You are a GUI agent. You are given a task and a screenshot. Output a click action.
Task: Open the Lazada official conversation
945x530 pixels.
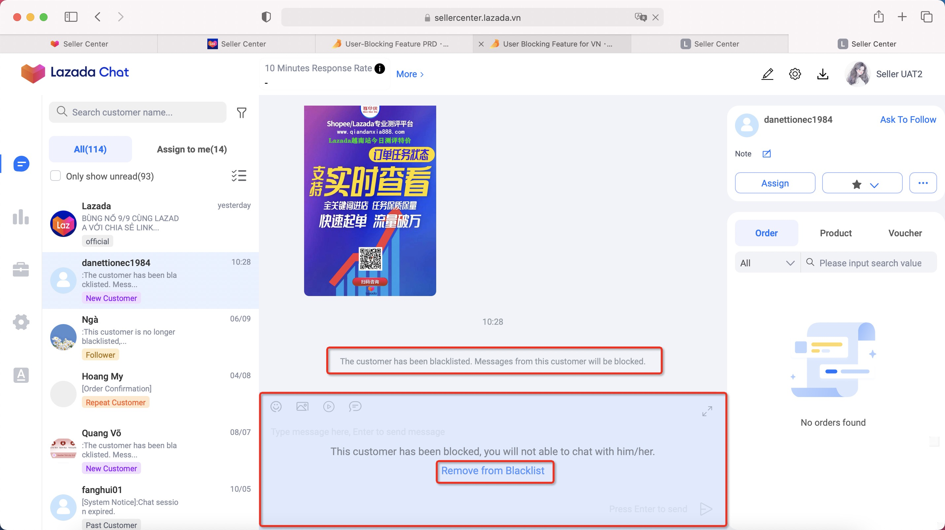(151, 223)
